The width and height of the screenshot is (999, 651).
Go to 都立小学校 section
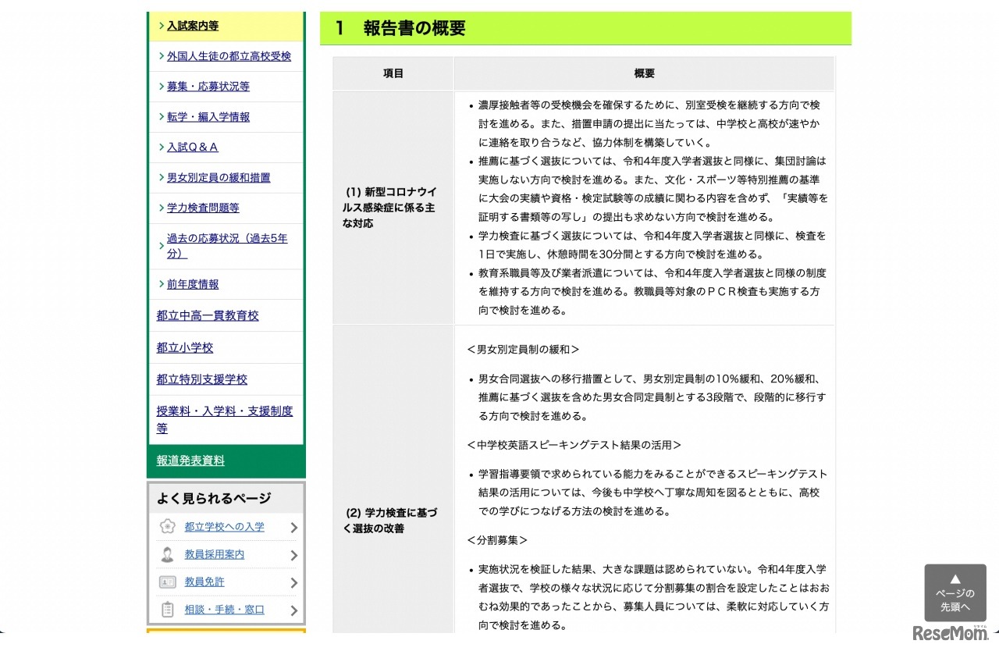[185, 348]
